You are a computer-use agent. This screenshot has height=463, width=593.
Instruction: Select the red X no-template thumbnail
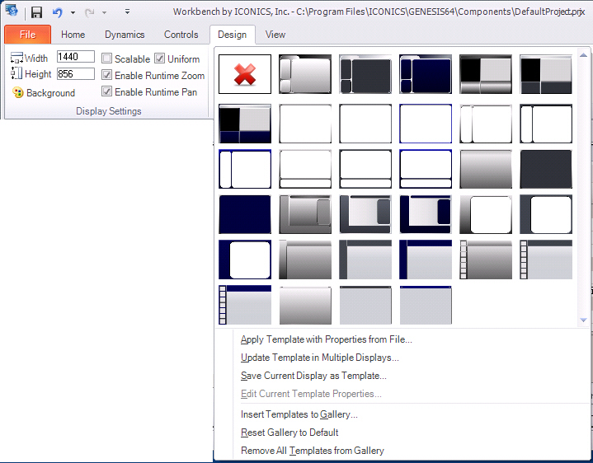click(x=245, y=75)
